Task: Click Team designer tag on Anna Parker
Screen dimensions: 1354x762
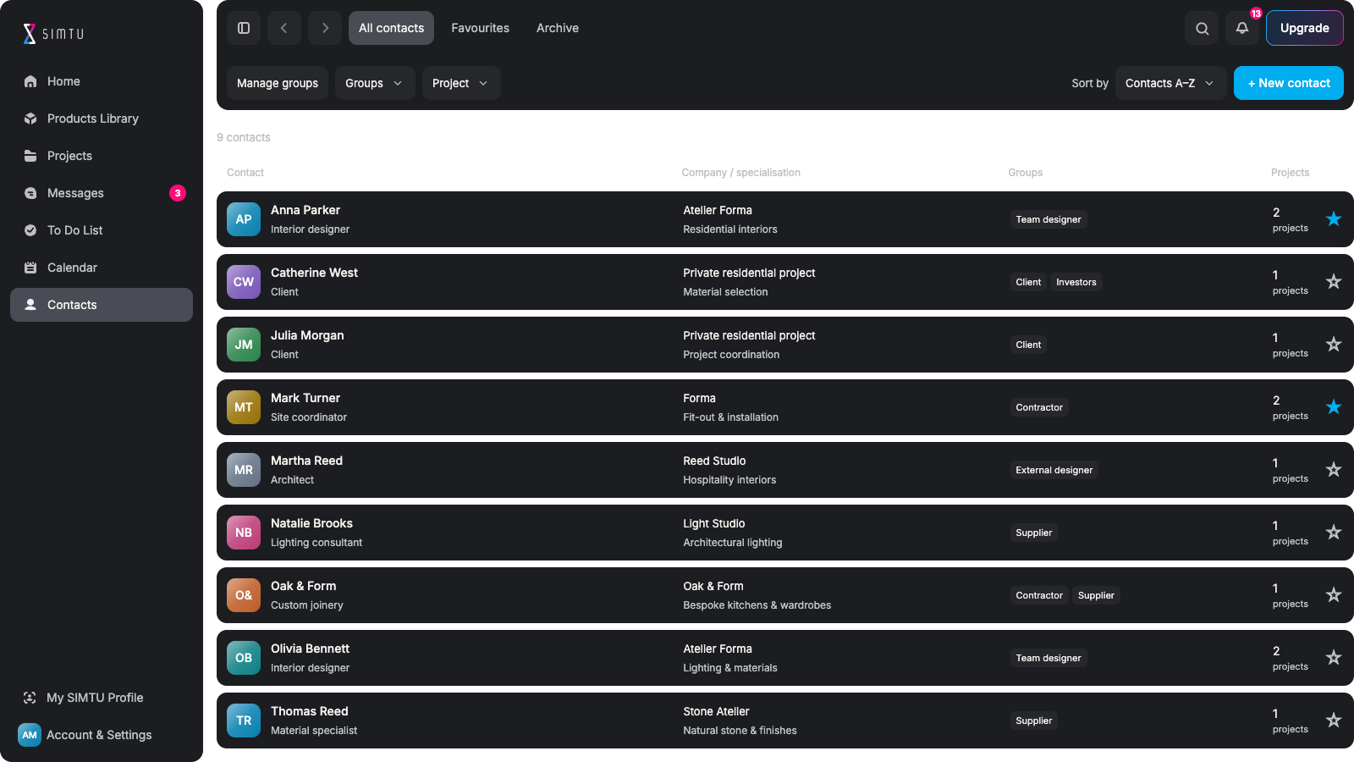Action: (1049, 219)
